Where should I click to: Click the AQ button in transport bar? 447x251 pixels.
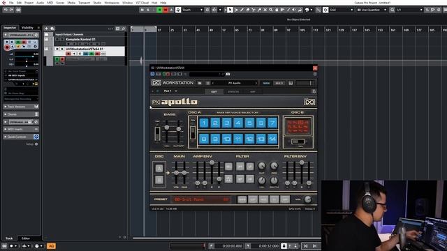click(51, 246)
